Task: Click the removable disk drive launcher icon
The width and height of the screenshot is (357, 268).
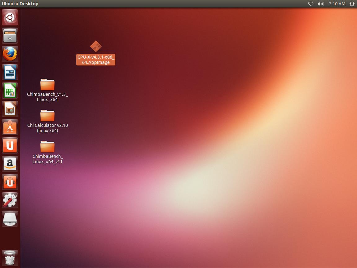Action: tap(10, 219)
